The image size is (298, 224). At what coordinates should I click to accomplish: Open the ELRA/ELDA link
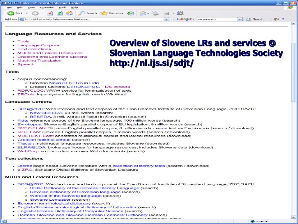[x=31, y=147]
